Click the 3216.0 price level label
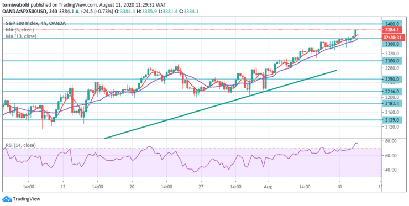This screenshot has width=409, height=206. coord(392,92)
